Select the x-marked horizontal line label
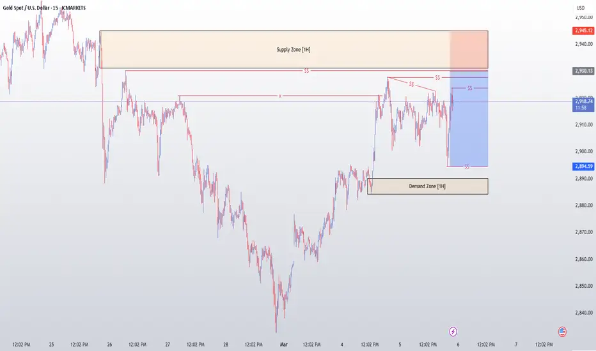 (280, 96)
